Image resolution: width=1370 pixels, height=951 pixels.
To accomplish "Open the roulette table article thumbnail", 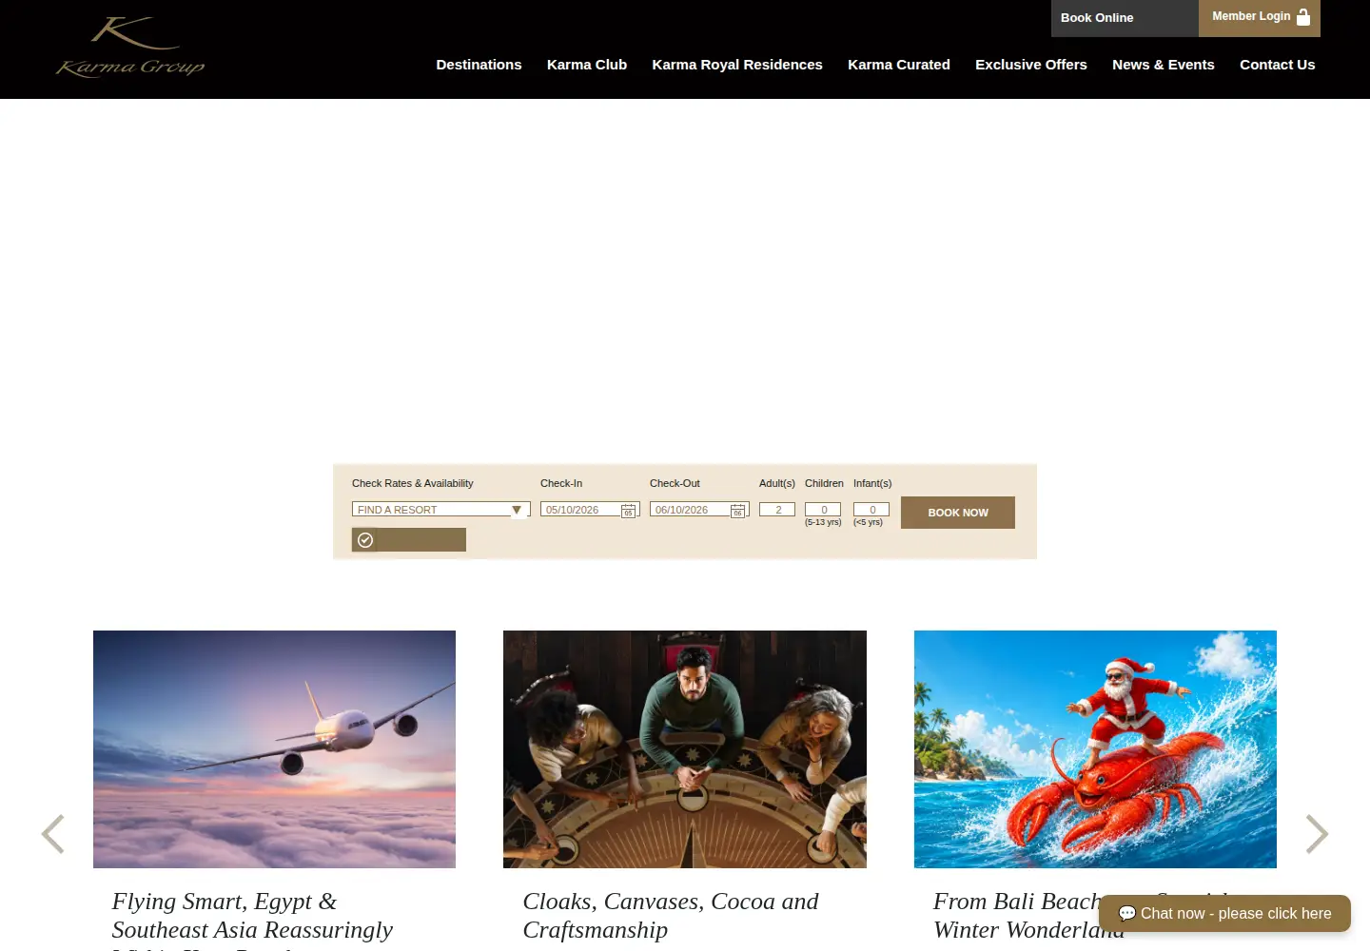I will pyautogui.click(x=685, y=749).
